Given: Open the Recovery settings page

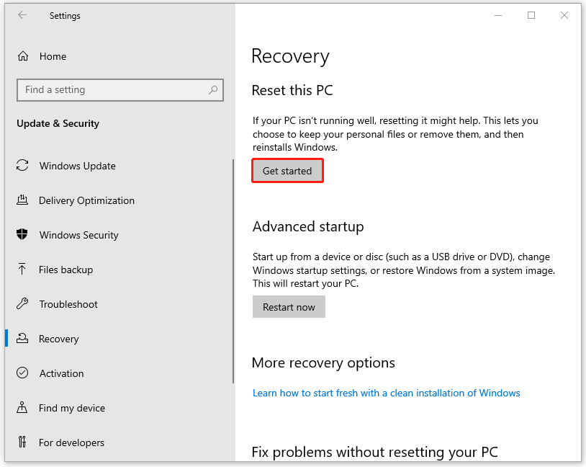Looking at the screenshot, I should tap(59, 339).
